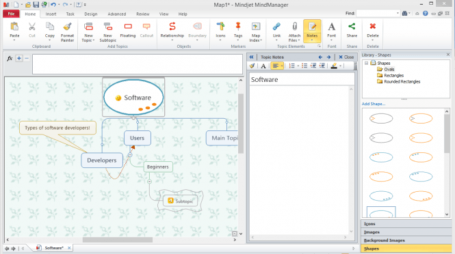
Task: Insert a New Topic
Action: point(88,32)
